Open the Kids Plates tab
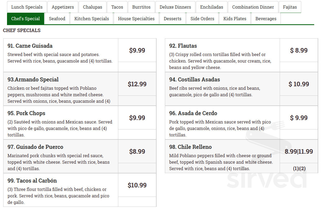This screenshot has height=209, width=322. (x=235, y=19)
